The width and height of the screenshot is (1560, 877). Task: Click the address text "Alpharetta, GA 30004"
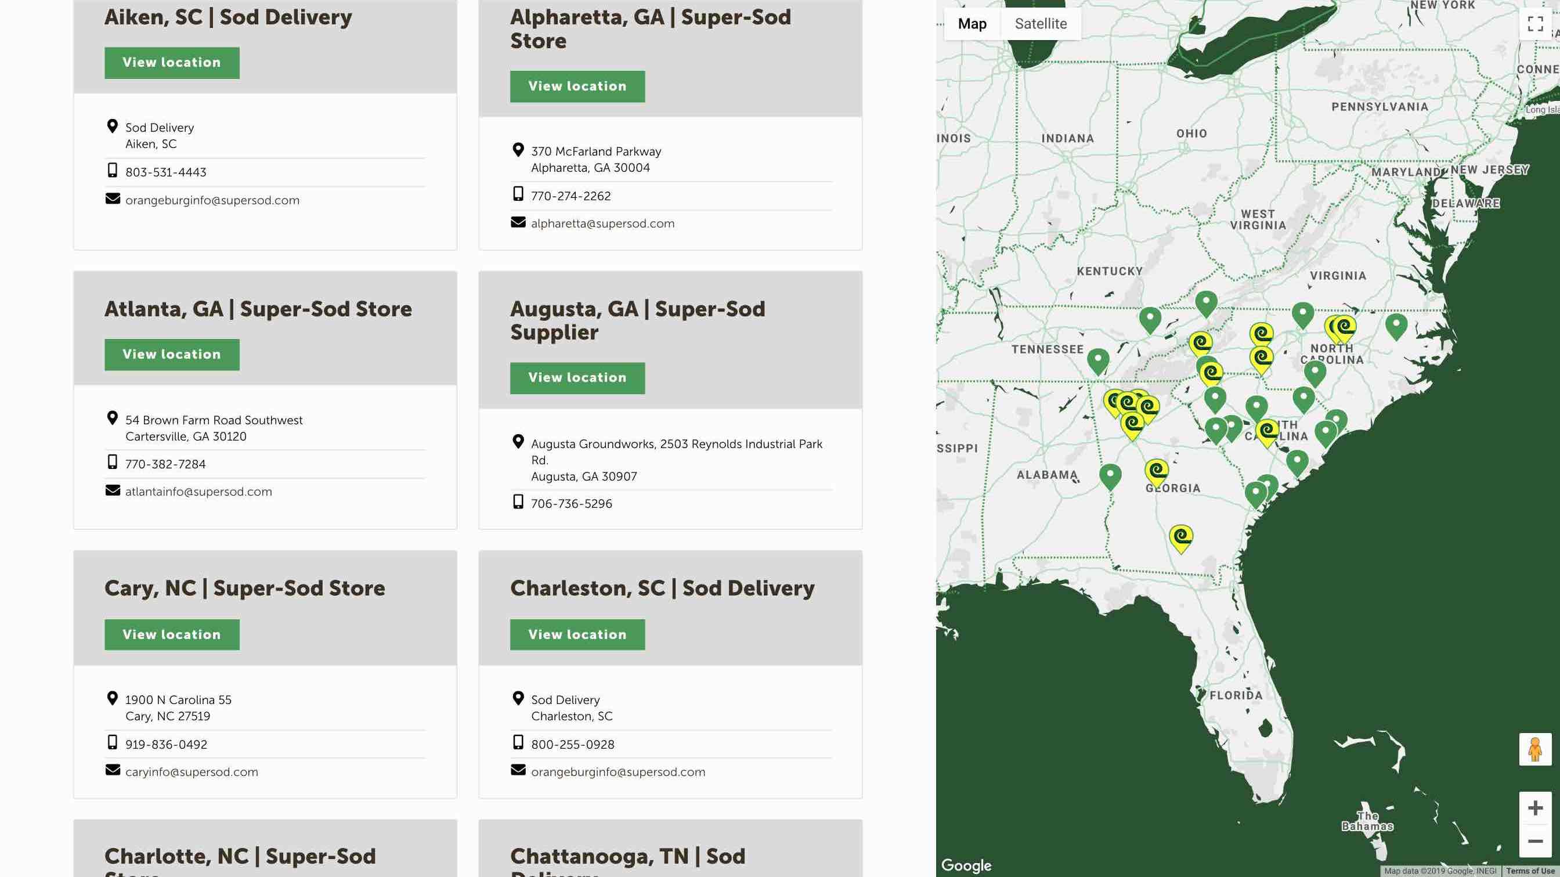(x=590, y=168)
